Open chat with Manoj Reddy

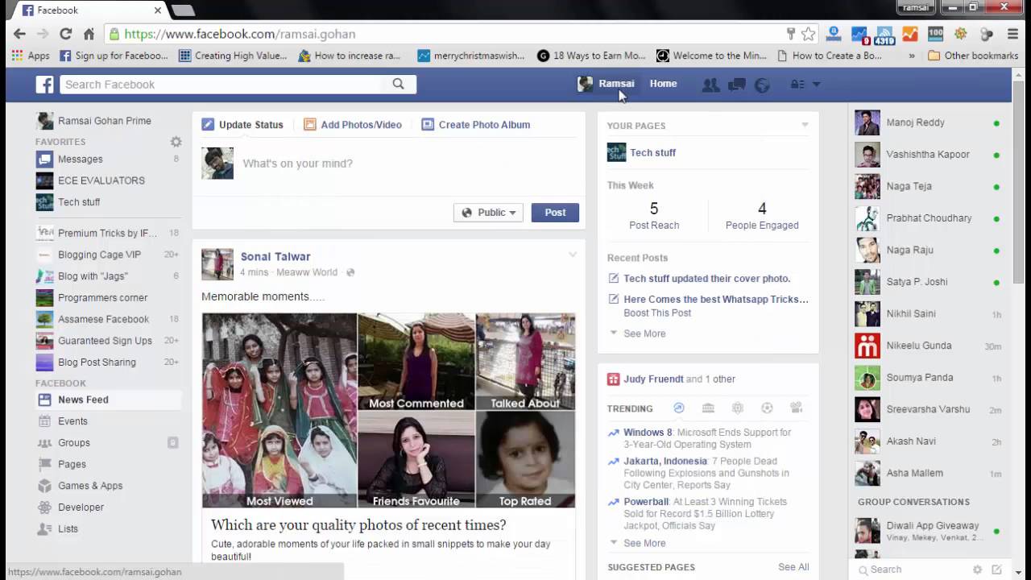coord(928,122)
